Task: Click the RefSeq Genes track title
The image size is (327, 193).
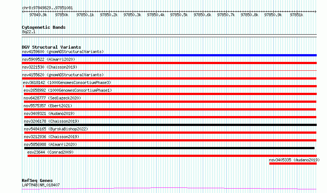Action: coord(37,180)
